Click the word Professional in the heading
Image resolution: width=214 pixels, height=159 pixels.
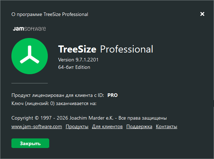[127, 49]
